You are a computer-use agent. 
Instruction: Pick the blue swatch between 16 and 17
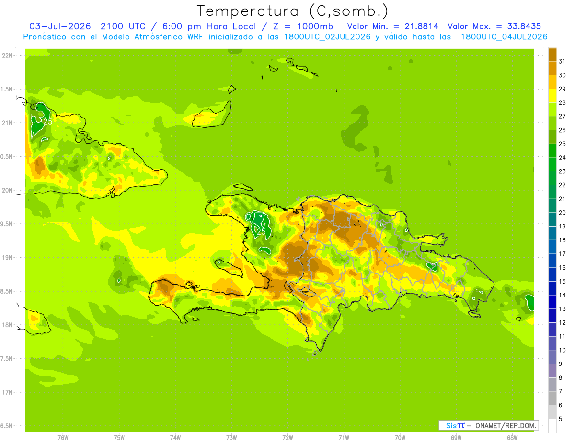552,261
